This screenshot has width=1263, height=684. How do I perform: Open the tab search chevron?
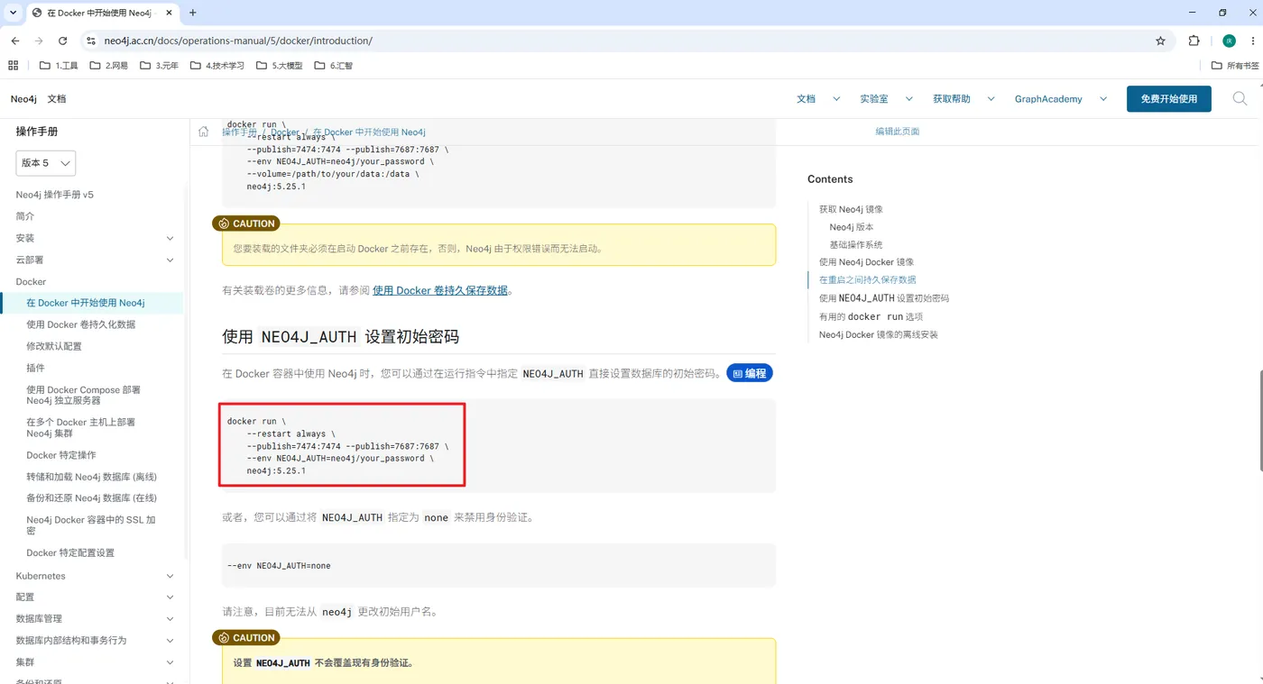[13, 13]
